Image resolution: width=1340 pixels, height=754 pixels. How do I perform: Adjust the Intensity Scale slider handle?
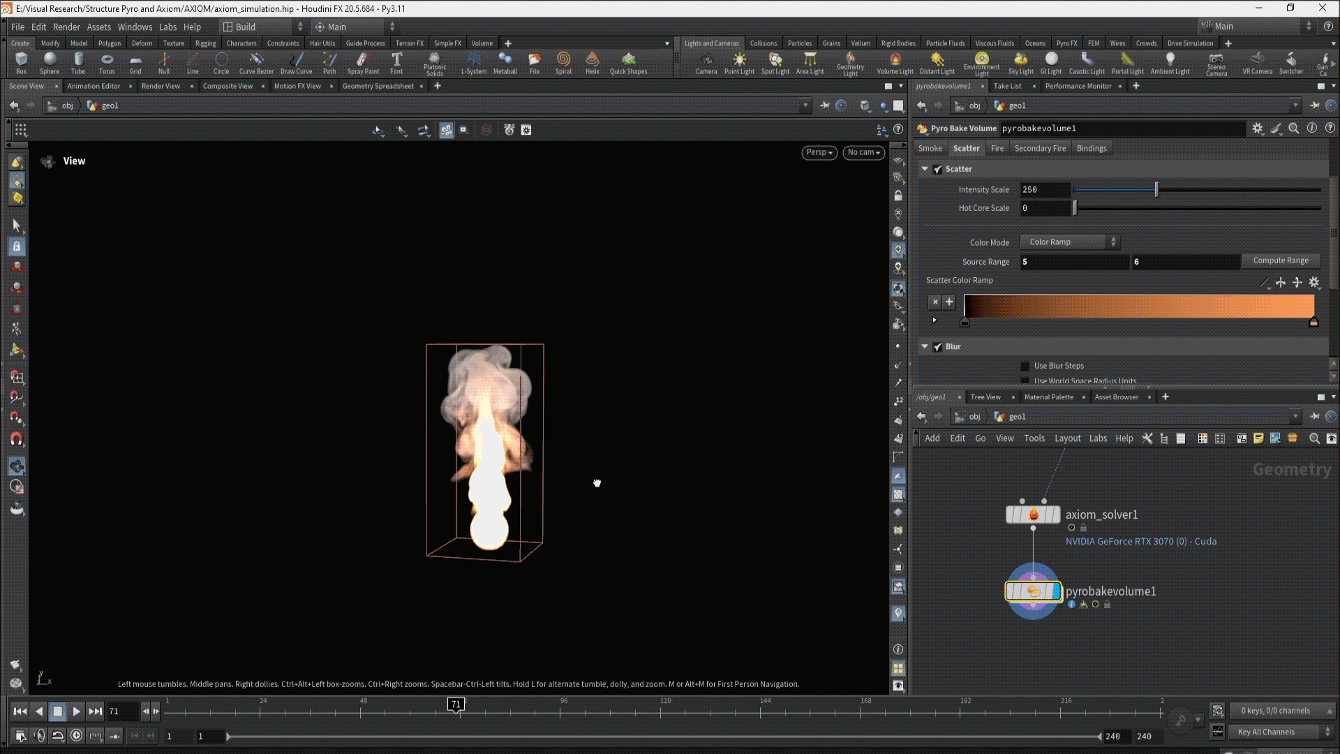tap(1156, 190)
